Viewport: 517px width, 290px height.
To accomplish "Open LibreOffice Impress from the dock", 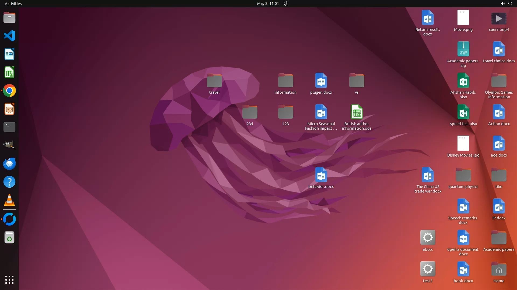I will [9, 109].
